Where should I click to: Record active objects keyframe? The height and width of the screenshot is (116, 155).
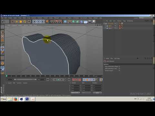click(x=74, y=80)
